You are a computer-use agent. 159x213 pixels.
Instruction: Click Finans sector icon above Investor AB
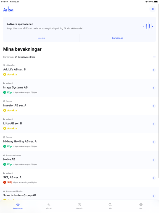click(x=4, y=101)
